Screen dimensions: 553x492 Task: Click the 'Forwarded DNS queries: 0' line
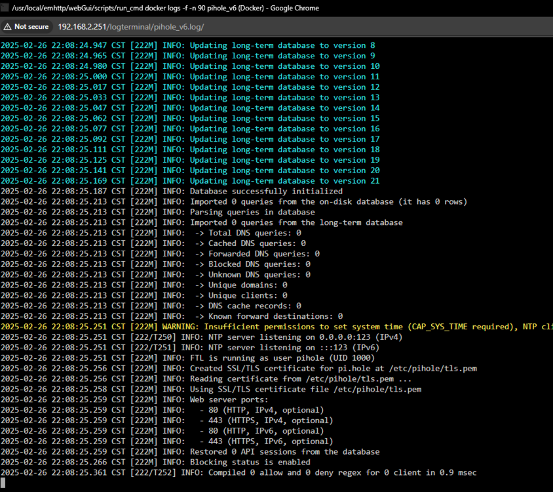pyautogui.click(x=160, y=254)
